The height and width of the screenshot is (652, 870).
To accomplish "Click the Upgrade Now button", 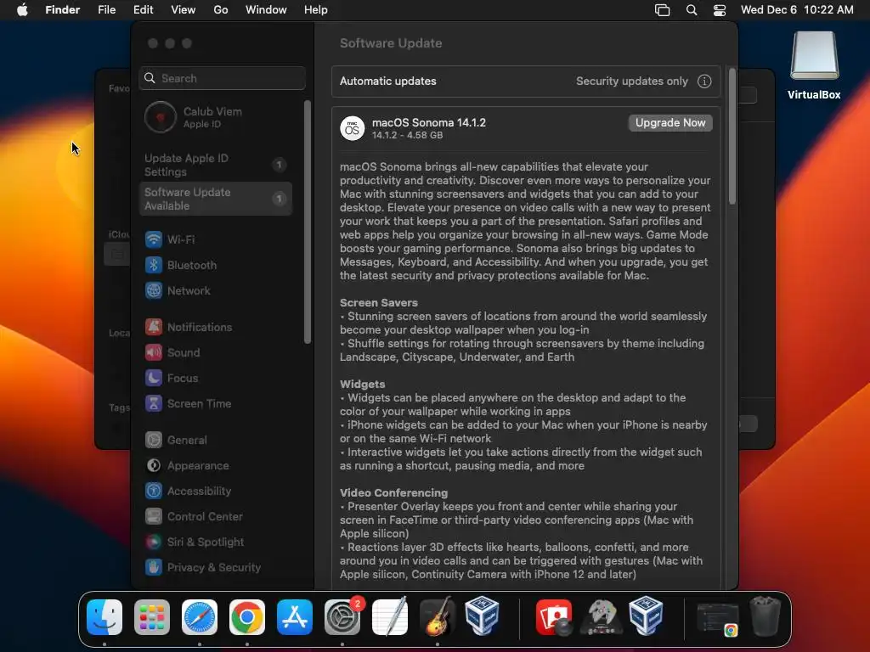I will pyautogui.click(x=670, y=123).
